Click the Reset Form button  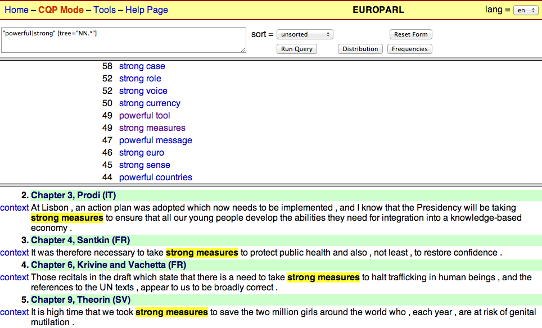[x=410, y=34]
